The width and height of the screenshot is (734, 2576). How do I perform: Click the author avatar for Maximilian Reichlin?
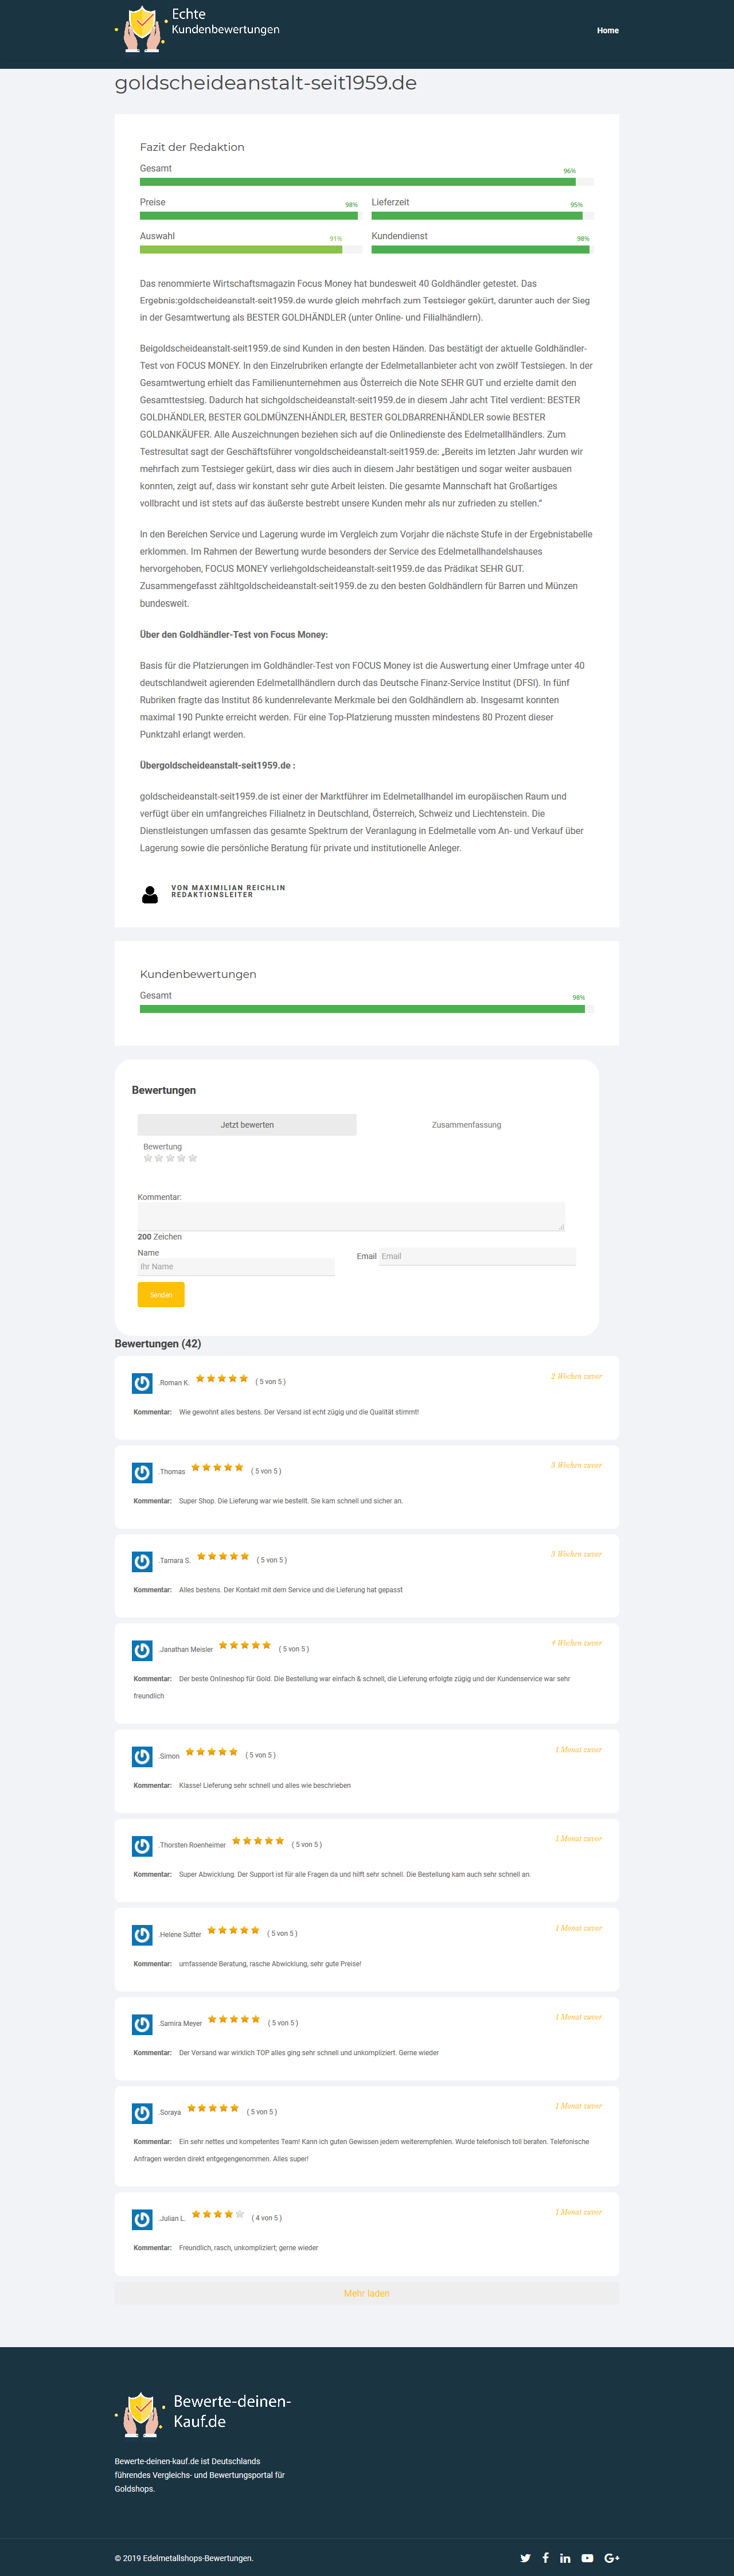[150, 895]
